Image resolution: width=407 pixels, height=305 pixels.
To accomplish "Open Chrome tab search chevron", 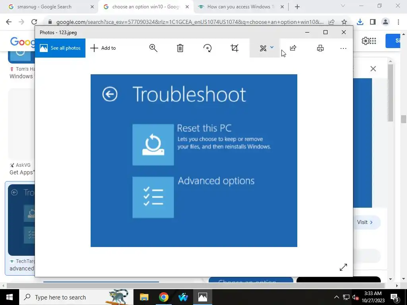I will pos(343,6).
